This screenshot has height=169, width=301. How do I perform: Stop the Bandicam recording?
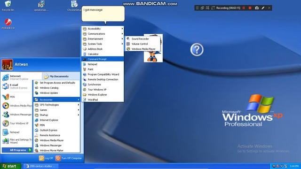click(250, 8)
